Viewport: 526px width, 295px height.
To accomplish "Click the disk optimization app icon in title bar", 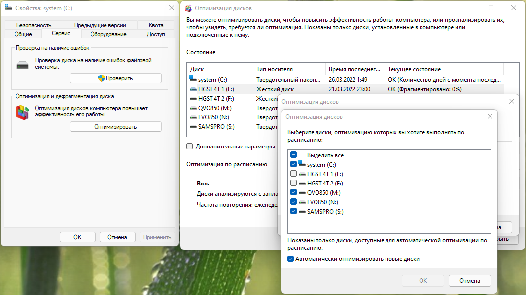I will coord(188,8).
